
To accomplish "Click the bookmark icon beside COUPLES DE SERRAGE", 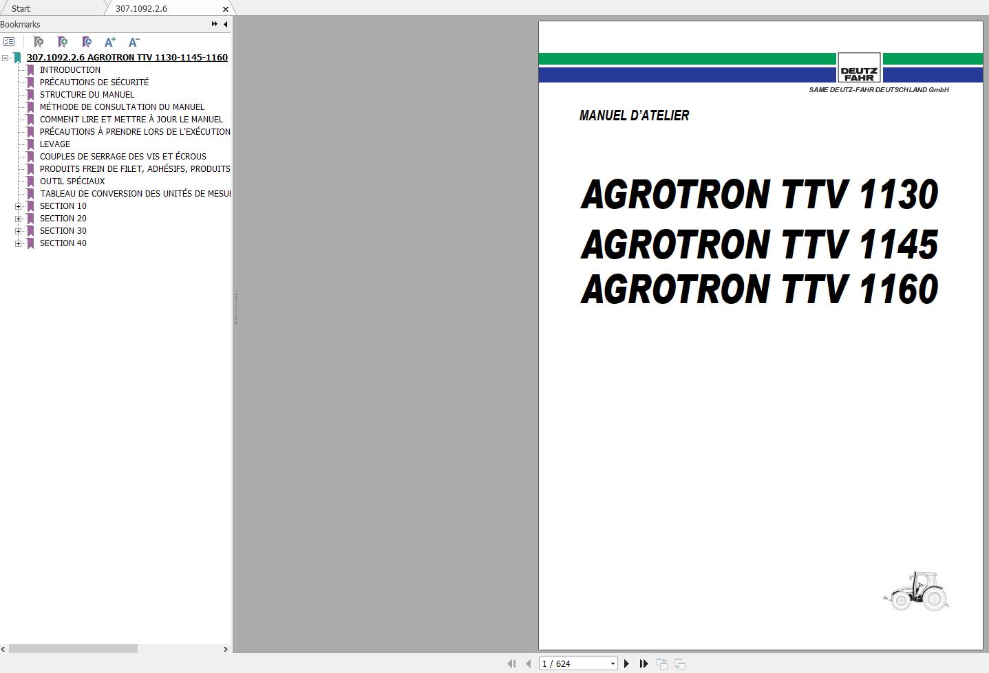I will coord(30,157).
